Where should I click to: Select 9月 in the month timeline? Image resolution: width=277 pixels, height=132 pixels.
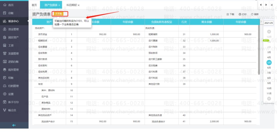tap(269, 83)
